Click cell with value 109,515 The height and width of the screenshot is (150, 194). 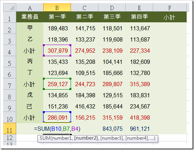tap(84, 73)
